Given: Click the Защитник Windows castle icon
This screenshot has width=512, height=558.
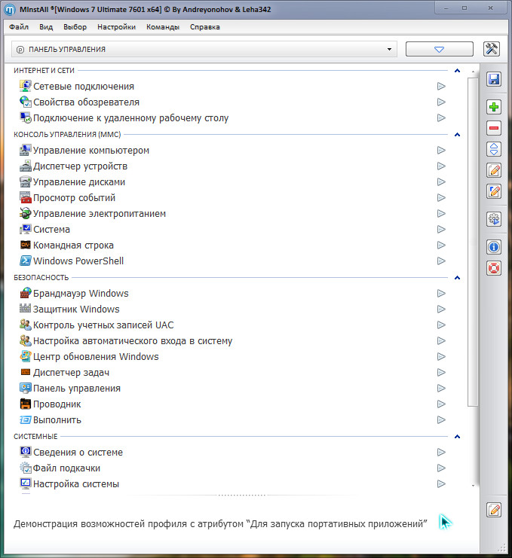Looking at the screenshot, I should click(x=26, y=309).
